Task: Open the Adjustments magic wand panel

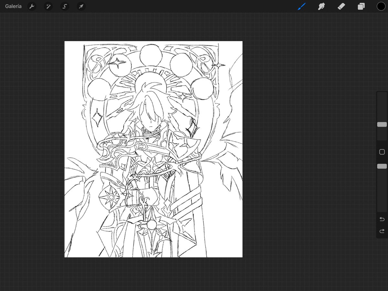Action: point(48,6)
